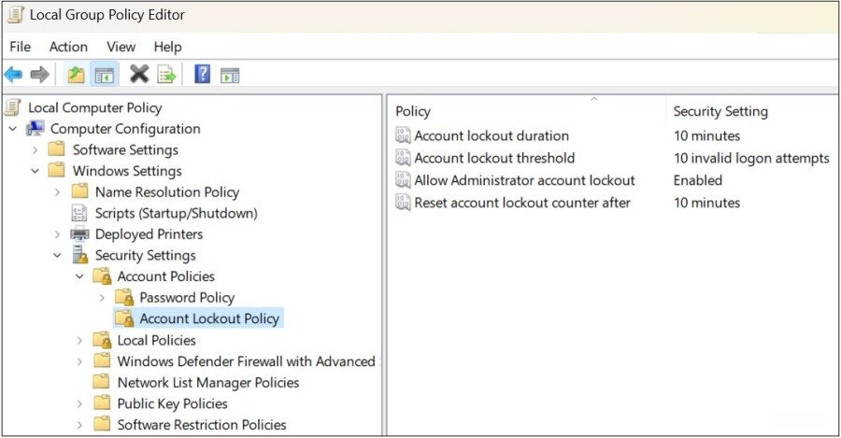Viewport: 841px width, 438px height.
Task: Click the Local Computer Policy scroll icon
Action: coord(13,107)
